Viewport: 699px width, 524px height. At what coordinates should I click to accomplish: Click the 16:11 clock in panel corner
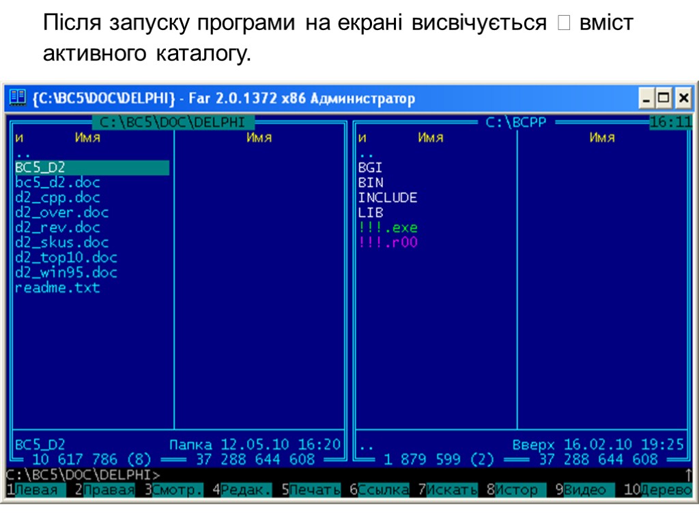point(670,122)
